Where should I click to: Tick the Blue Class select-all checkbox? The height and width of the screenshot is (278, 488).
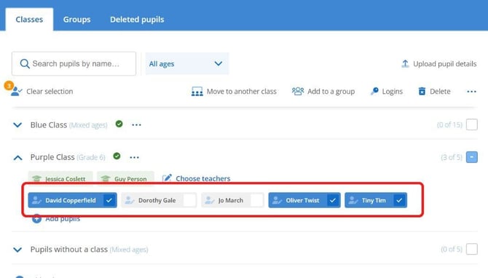click(x=472, y=124)
